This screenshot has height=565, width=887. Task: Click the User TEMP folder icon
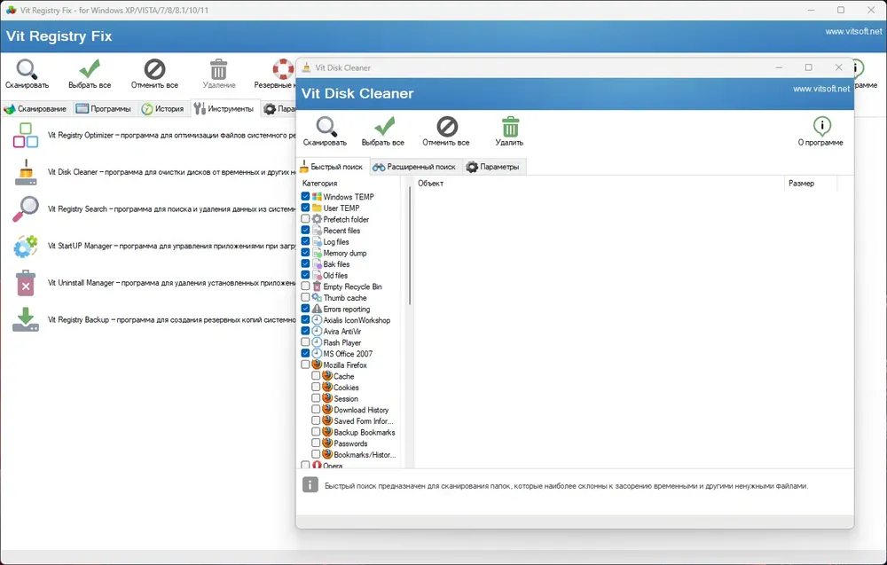(317, 208)
